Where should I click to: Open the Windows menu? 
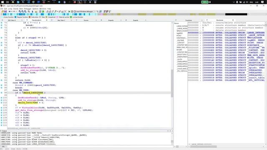click(x=43, y=9)
